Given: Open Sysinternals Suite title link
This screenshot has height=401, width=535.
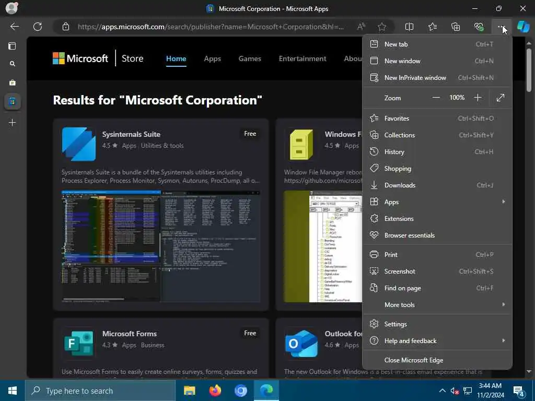Looking at the screenshot, I should click(131, 134).
